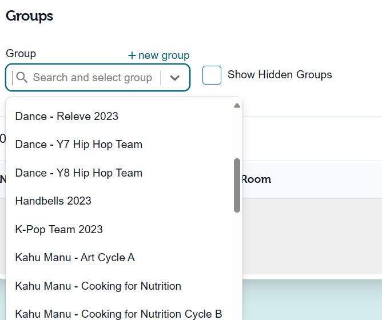Expand the group selector chevron
The width and height of the screenshot is (382, 320).
pos(174,78)
